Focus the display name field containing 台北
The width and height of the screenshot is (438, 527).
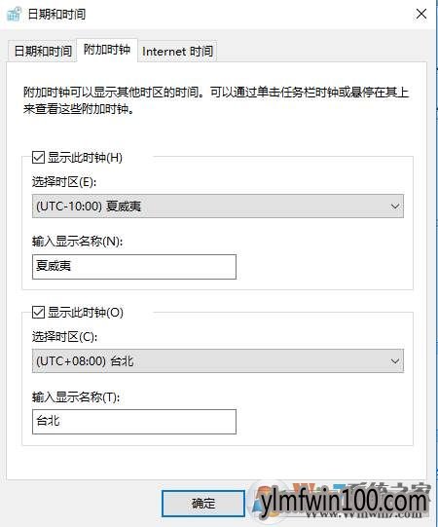click(x=134, y=422)
